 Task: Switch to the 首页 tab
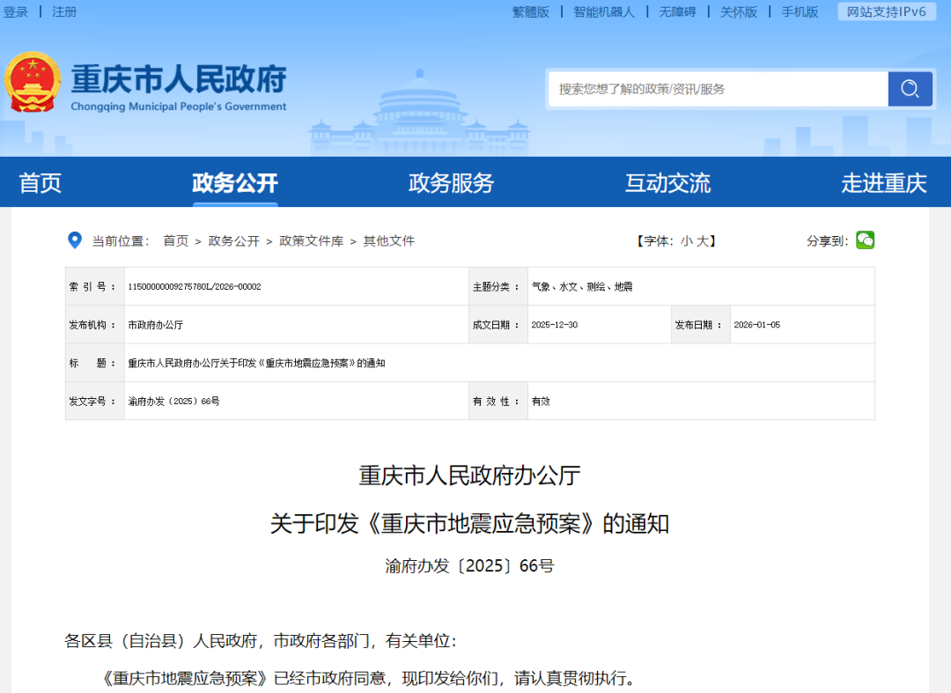coord(39,182)
